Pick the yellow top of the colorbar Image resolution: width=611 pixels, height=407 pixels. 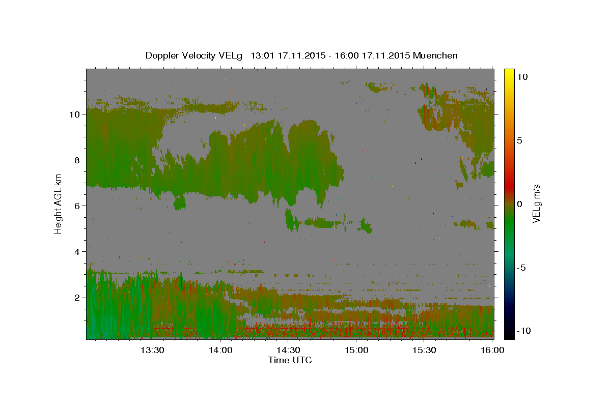[509, 72]
